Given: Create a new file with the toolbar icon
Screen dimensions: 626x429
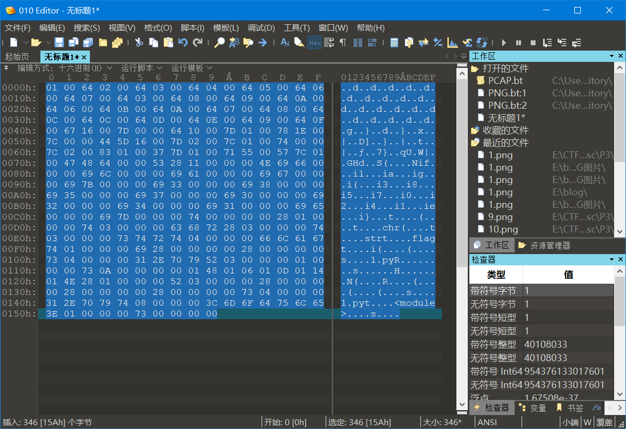Looking at the screenshot, I should (14, 43).
